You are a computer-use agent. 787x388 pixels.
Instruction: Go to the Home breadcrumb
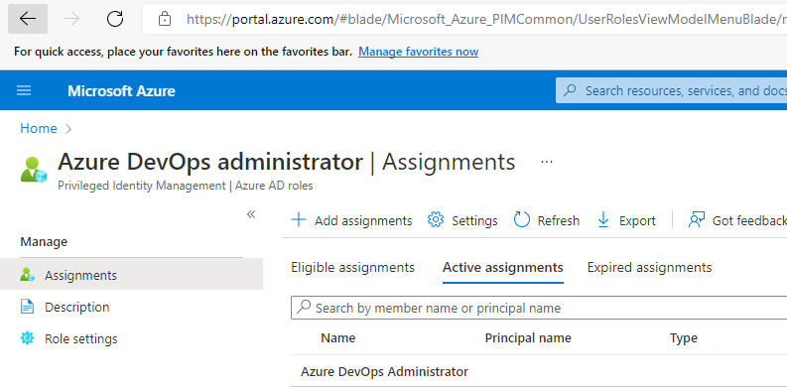pyautogui.click(x=38, y=128)
